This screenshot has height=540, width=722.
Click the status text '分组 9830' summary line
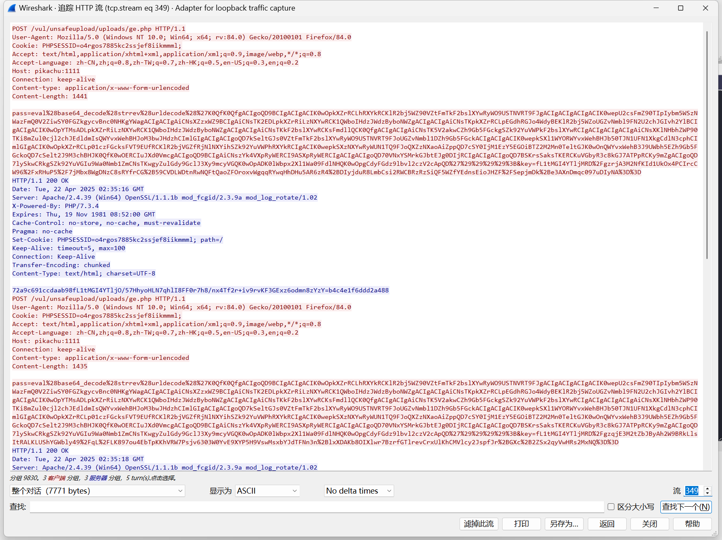pos(93,478)
